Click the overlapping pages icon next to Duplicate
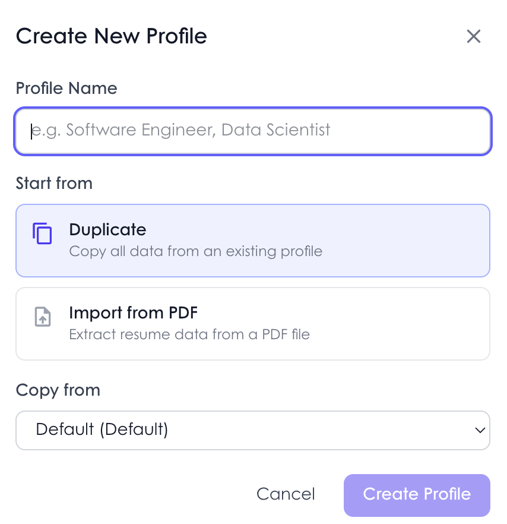The image size is (507, 524). coord(42,234)
